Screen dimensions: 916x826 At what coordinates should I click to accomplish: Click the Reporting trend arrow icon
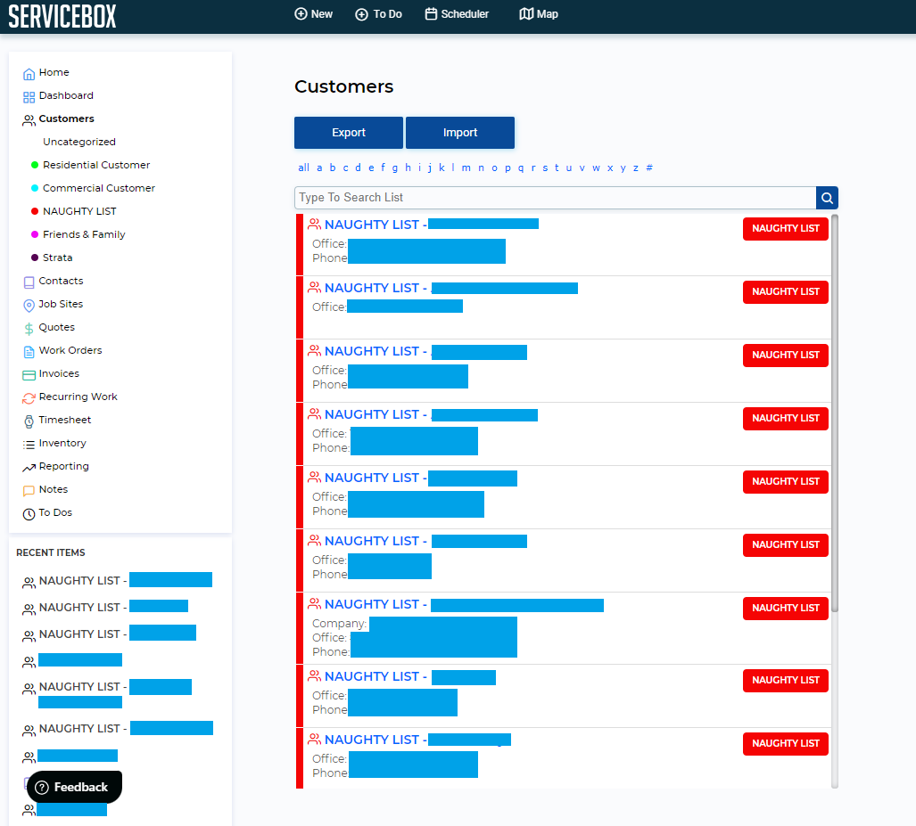[x=29, y=468]
